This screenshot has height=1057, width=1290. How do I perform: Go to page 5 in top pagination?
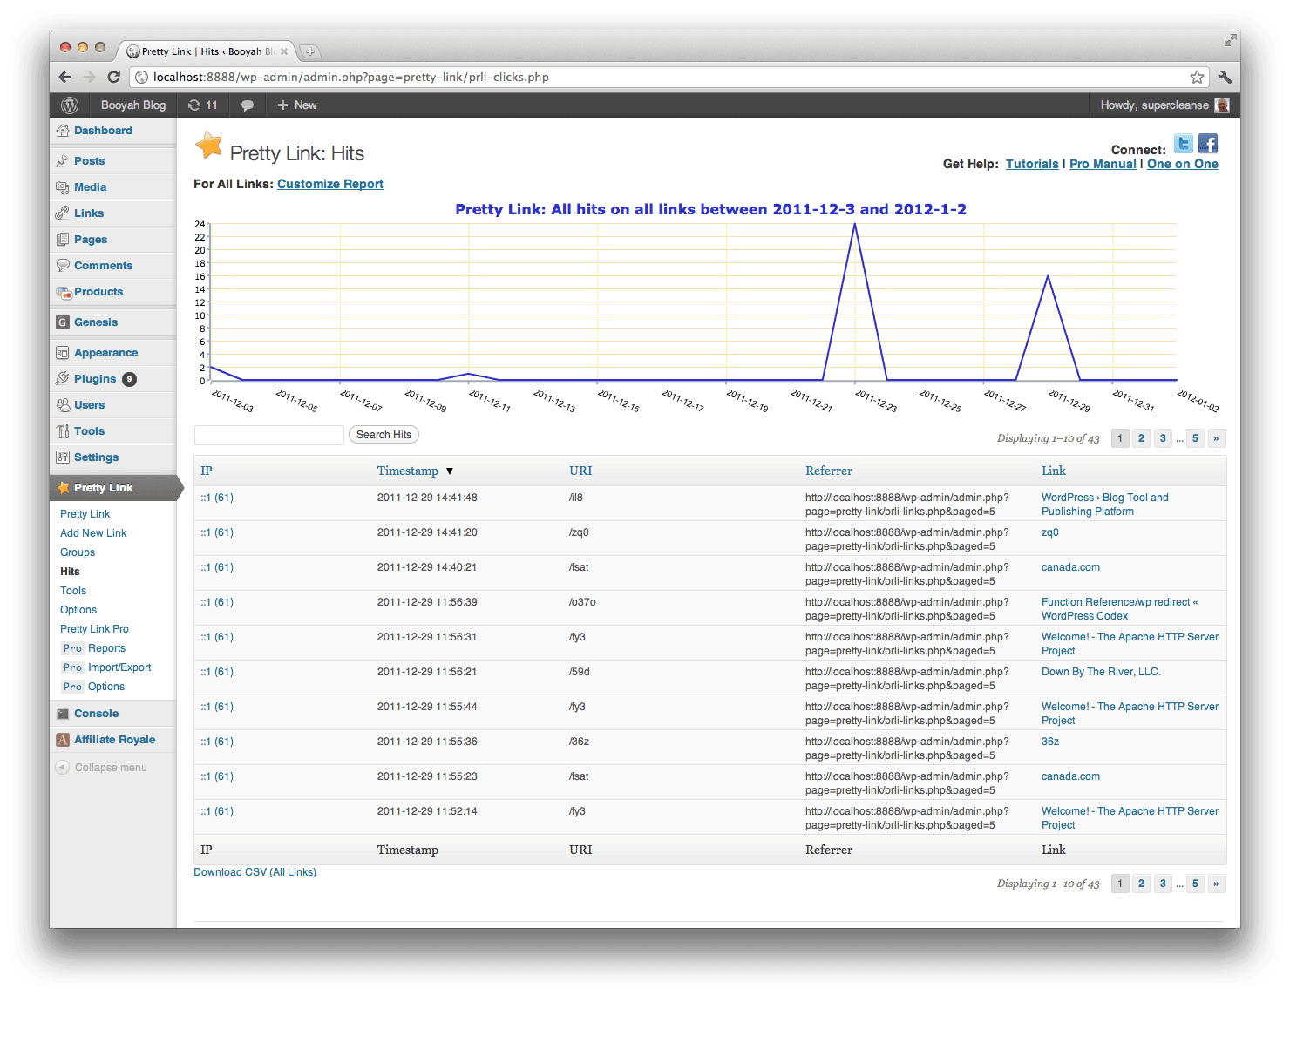[1195, 438]
